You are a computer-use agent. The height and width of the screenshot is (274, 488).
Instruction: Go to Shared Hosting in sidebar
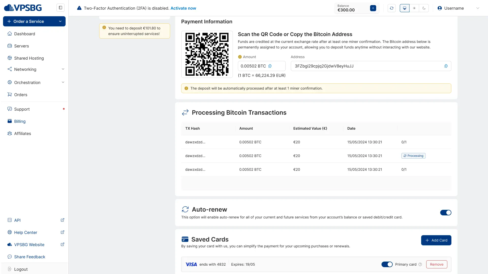29,58
